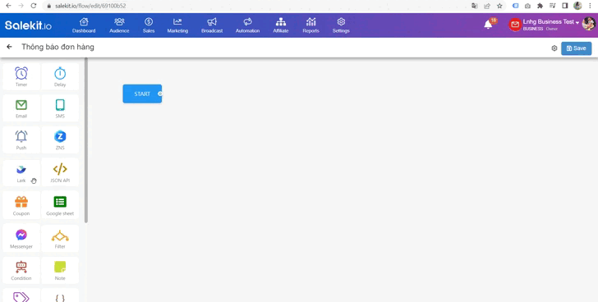Select the Lark integration block

coord(21,172)
